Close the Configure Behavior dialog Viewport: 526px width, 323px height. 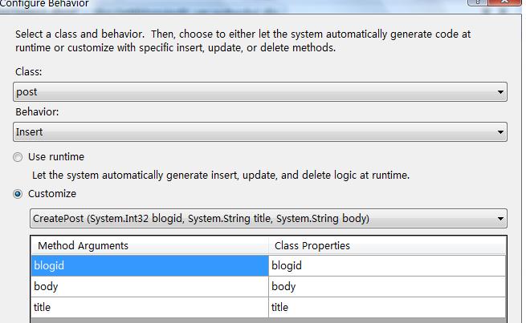coord(504,2)
